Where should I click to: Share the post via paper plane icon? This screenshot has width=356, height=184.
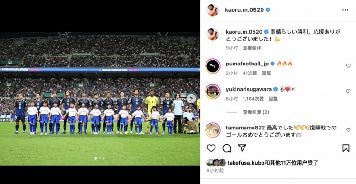242,148
